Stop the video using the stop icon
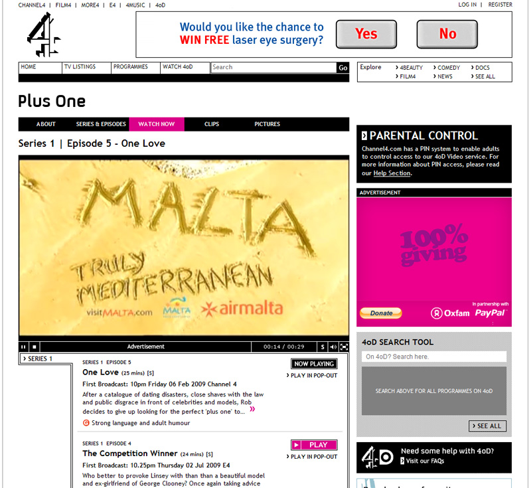The image size is (531, 488). click(35, 347)
